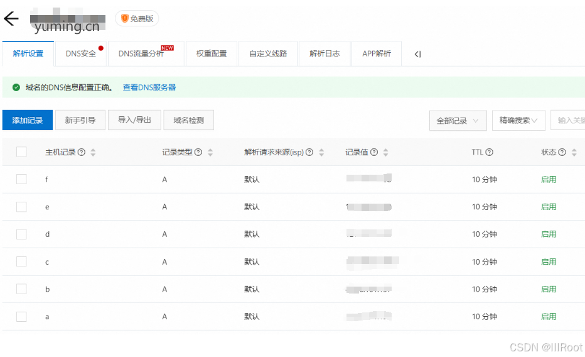Open the APP解析 tab
585x357 pixels.
point(377,54)
